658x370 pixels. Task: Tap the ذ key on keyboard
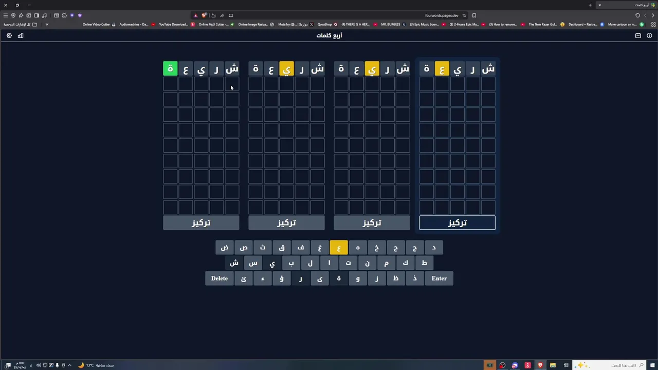tap(415, 279)
